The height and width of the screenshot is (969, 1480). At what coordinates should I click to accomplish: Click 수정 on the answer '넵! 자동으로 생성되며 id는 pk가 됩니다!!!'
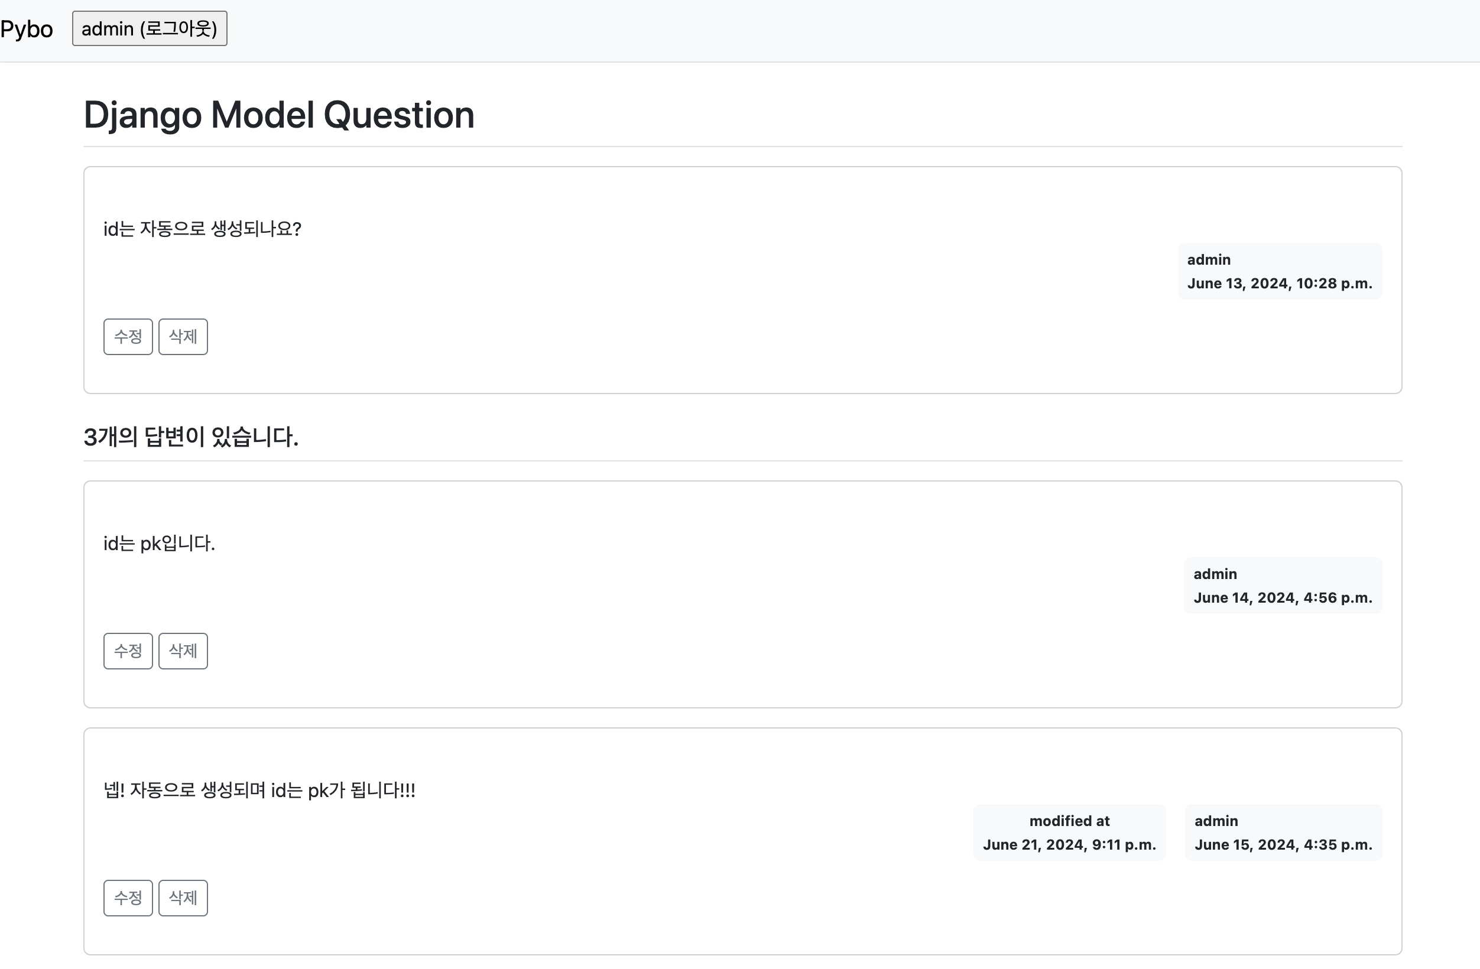pos(128,898)
